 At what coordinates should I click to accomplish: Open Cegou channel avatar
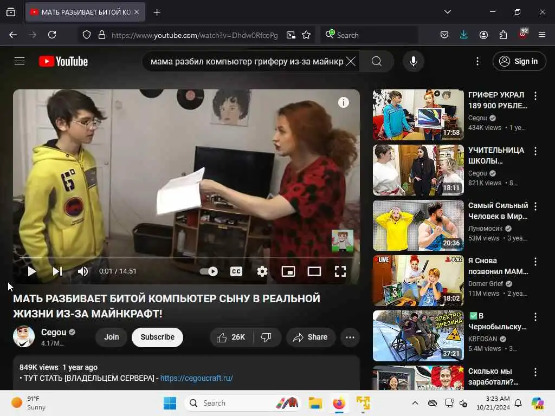point(24,336)
